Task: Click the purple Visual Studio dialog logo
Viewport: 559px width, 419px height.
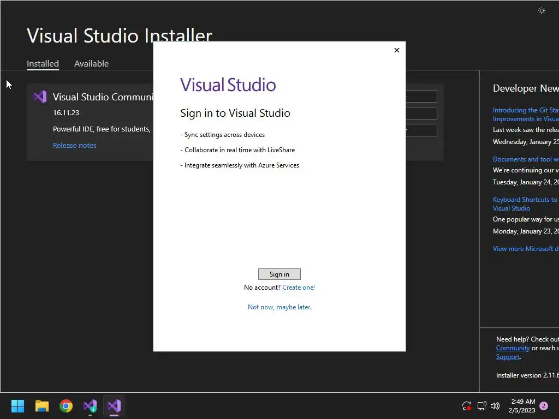Action: [x=228, y=85]
